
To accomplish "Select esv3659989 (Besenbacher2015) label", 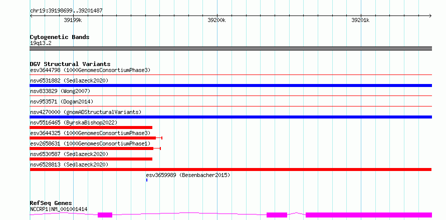I will 188,175.
